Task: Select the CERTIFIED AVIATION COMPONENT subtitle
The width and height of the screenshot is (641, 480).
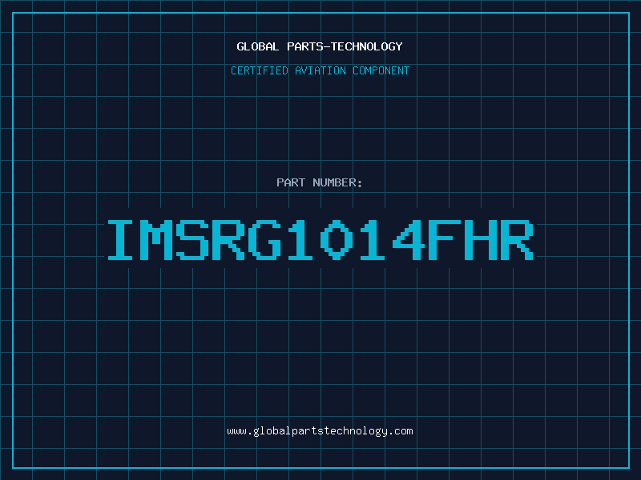Action: click(x=320, y=70)
